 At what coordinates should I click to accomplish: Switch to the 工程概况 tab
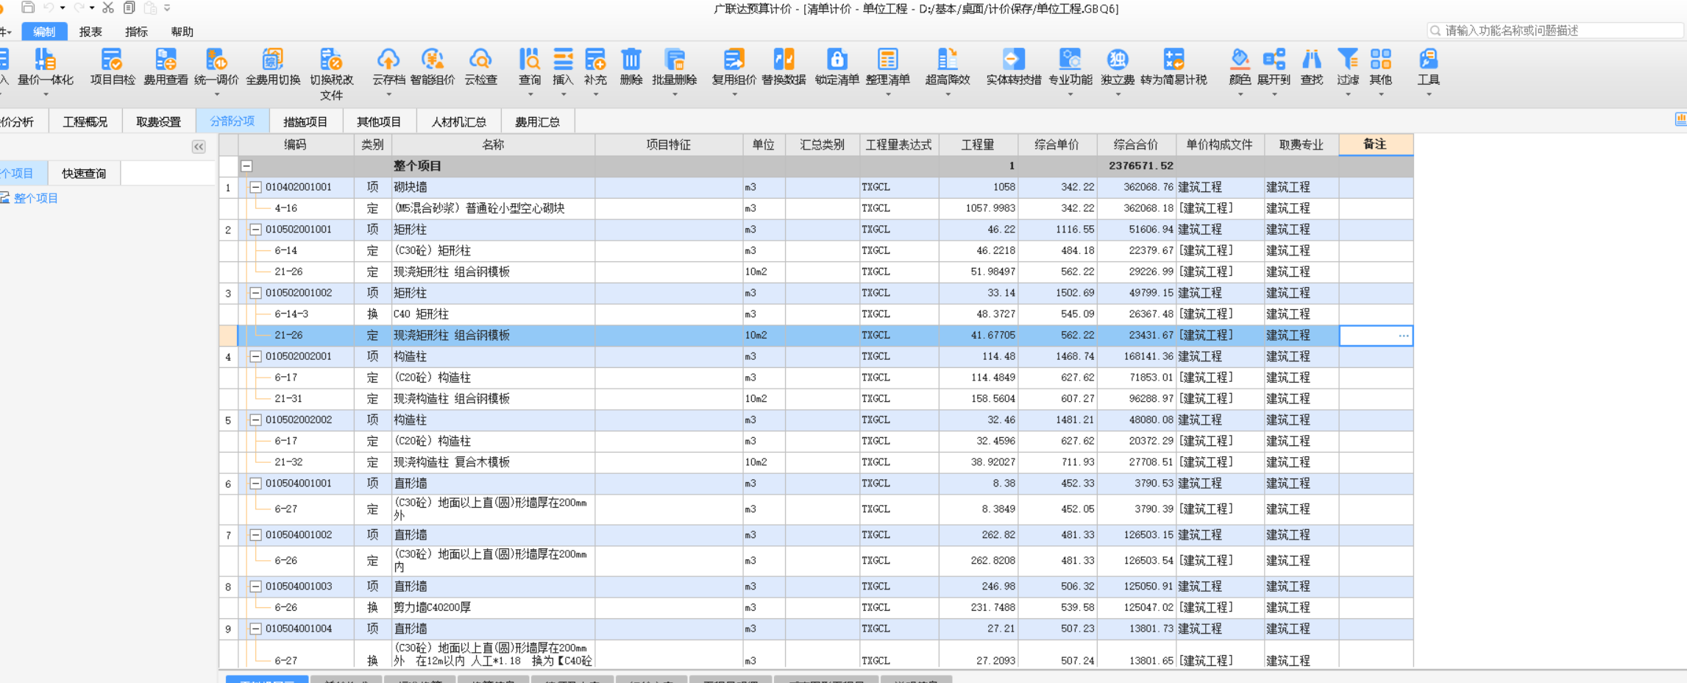point(85,121)
